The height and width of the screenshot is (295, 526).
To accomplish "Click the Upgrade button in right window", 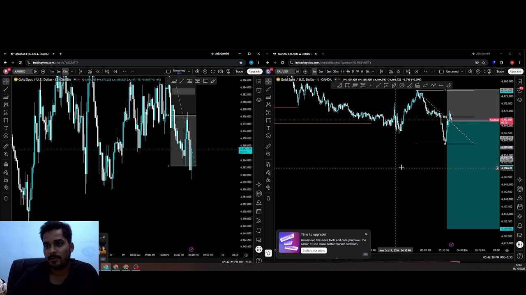I will pos(515,72).
